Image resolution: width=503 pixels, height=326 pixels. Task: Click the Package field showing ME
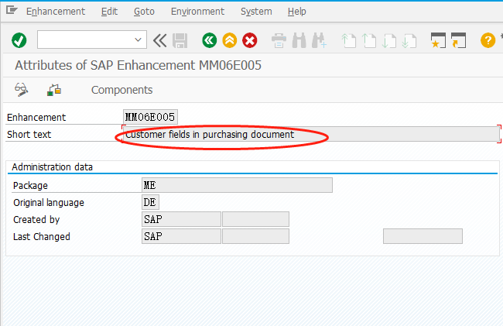tap(237, 185)
